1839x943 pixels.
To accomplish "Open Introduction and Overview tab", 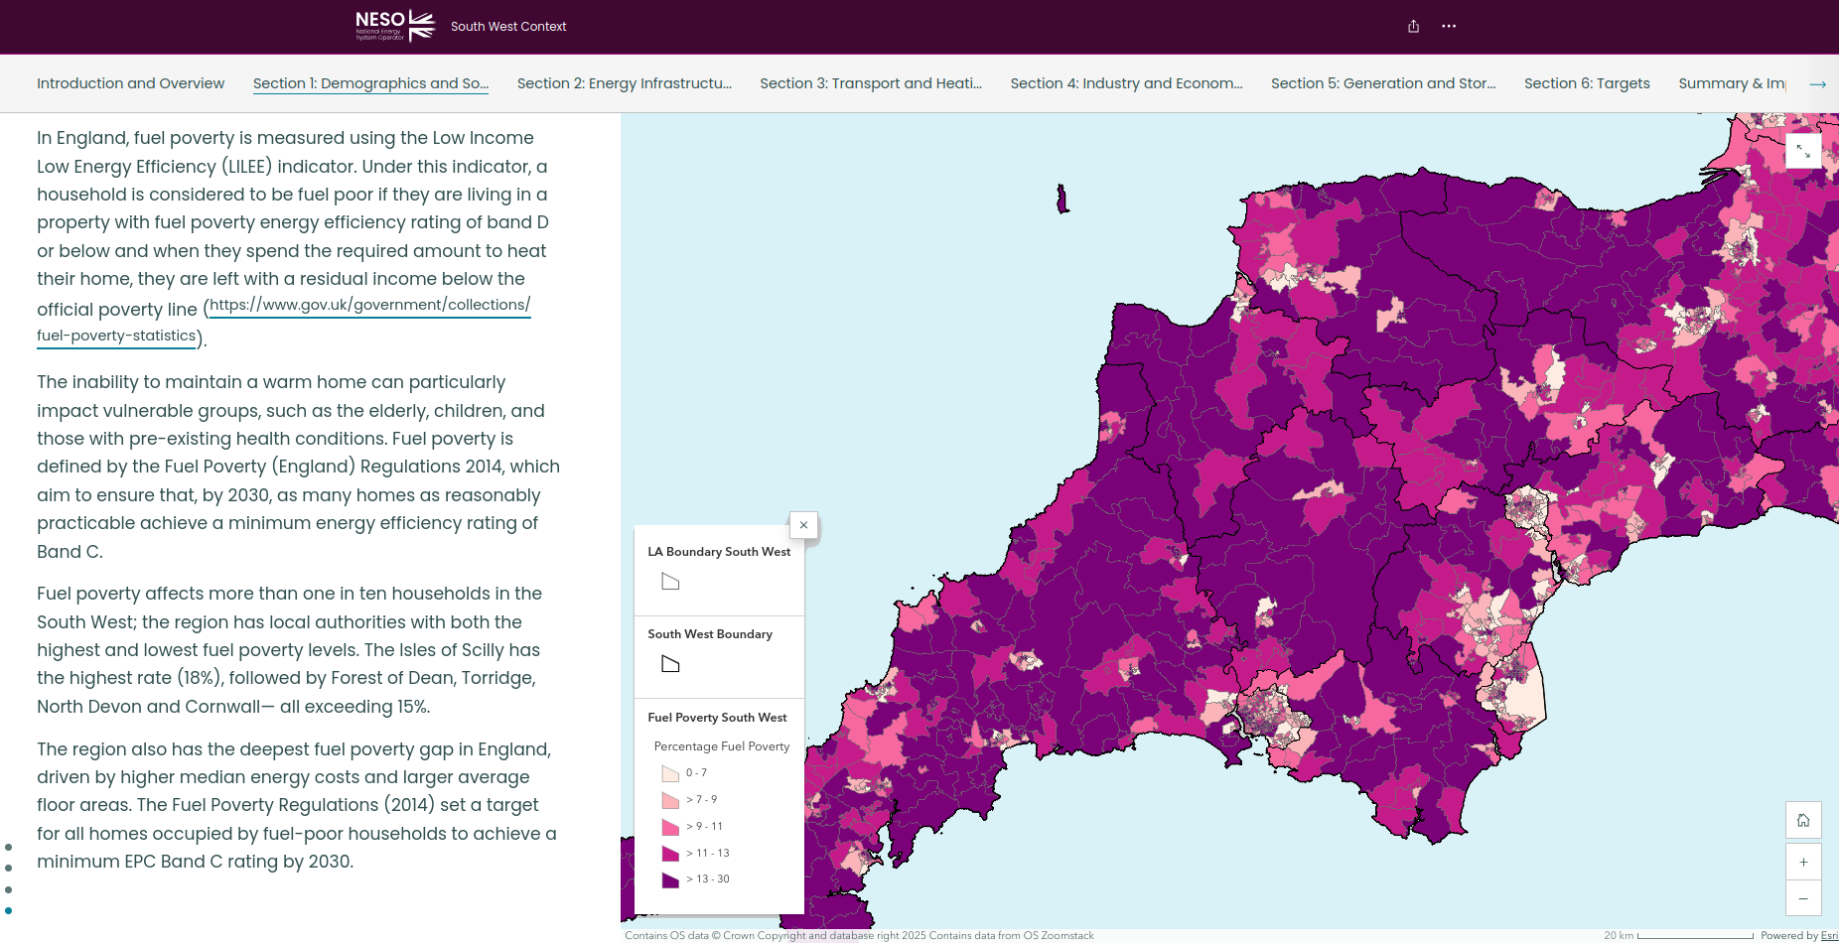I will [x=130, y=83].
